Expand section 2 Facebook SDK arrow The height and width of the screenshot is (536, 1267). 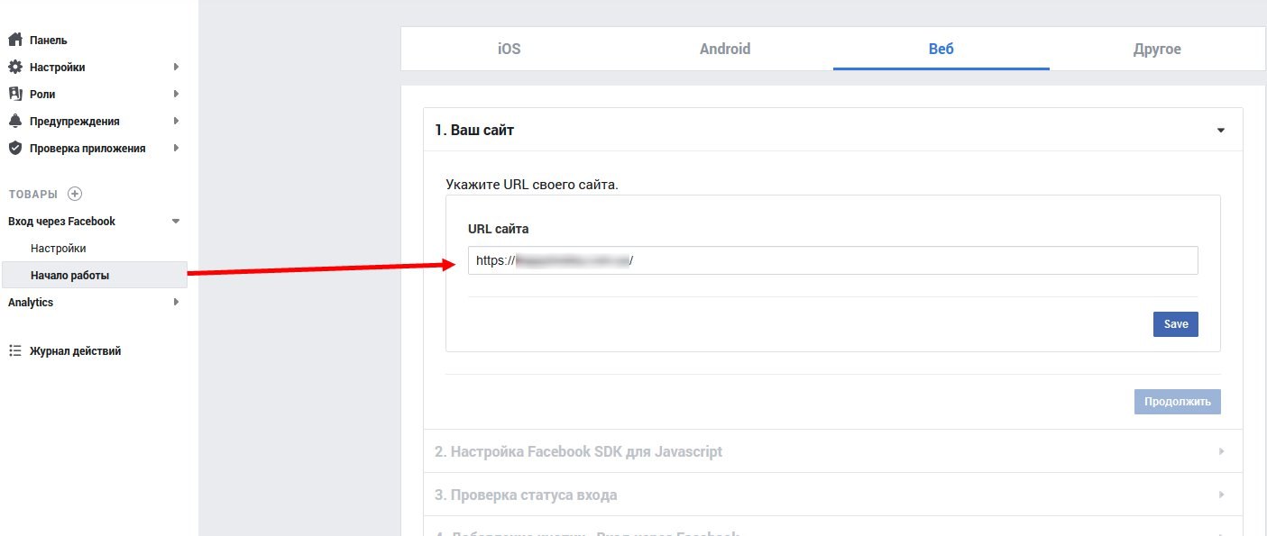[x=1222, y=451]
